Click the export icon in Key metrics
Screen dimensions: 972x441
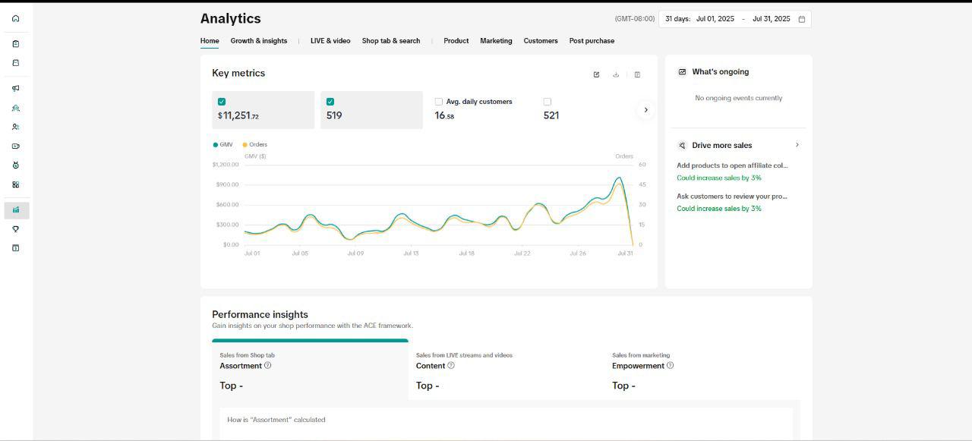pyautogui.click(x=596, y=74)
